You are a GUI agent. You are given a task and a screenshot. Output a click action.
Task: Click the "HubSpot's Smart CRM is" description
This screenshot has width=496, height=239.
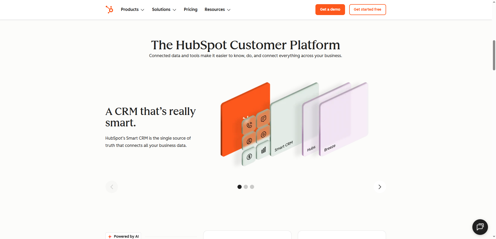tap(148, 142)
